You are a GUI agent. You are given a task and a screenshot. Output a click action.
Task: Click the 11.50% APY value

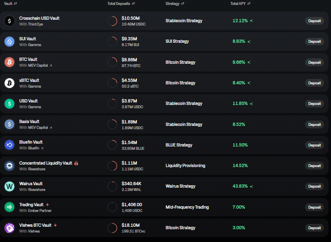pyautogui.click(x=240, y=145)
